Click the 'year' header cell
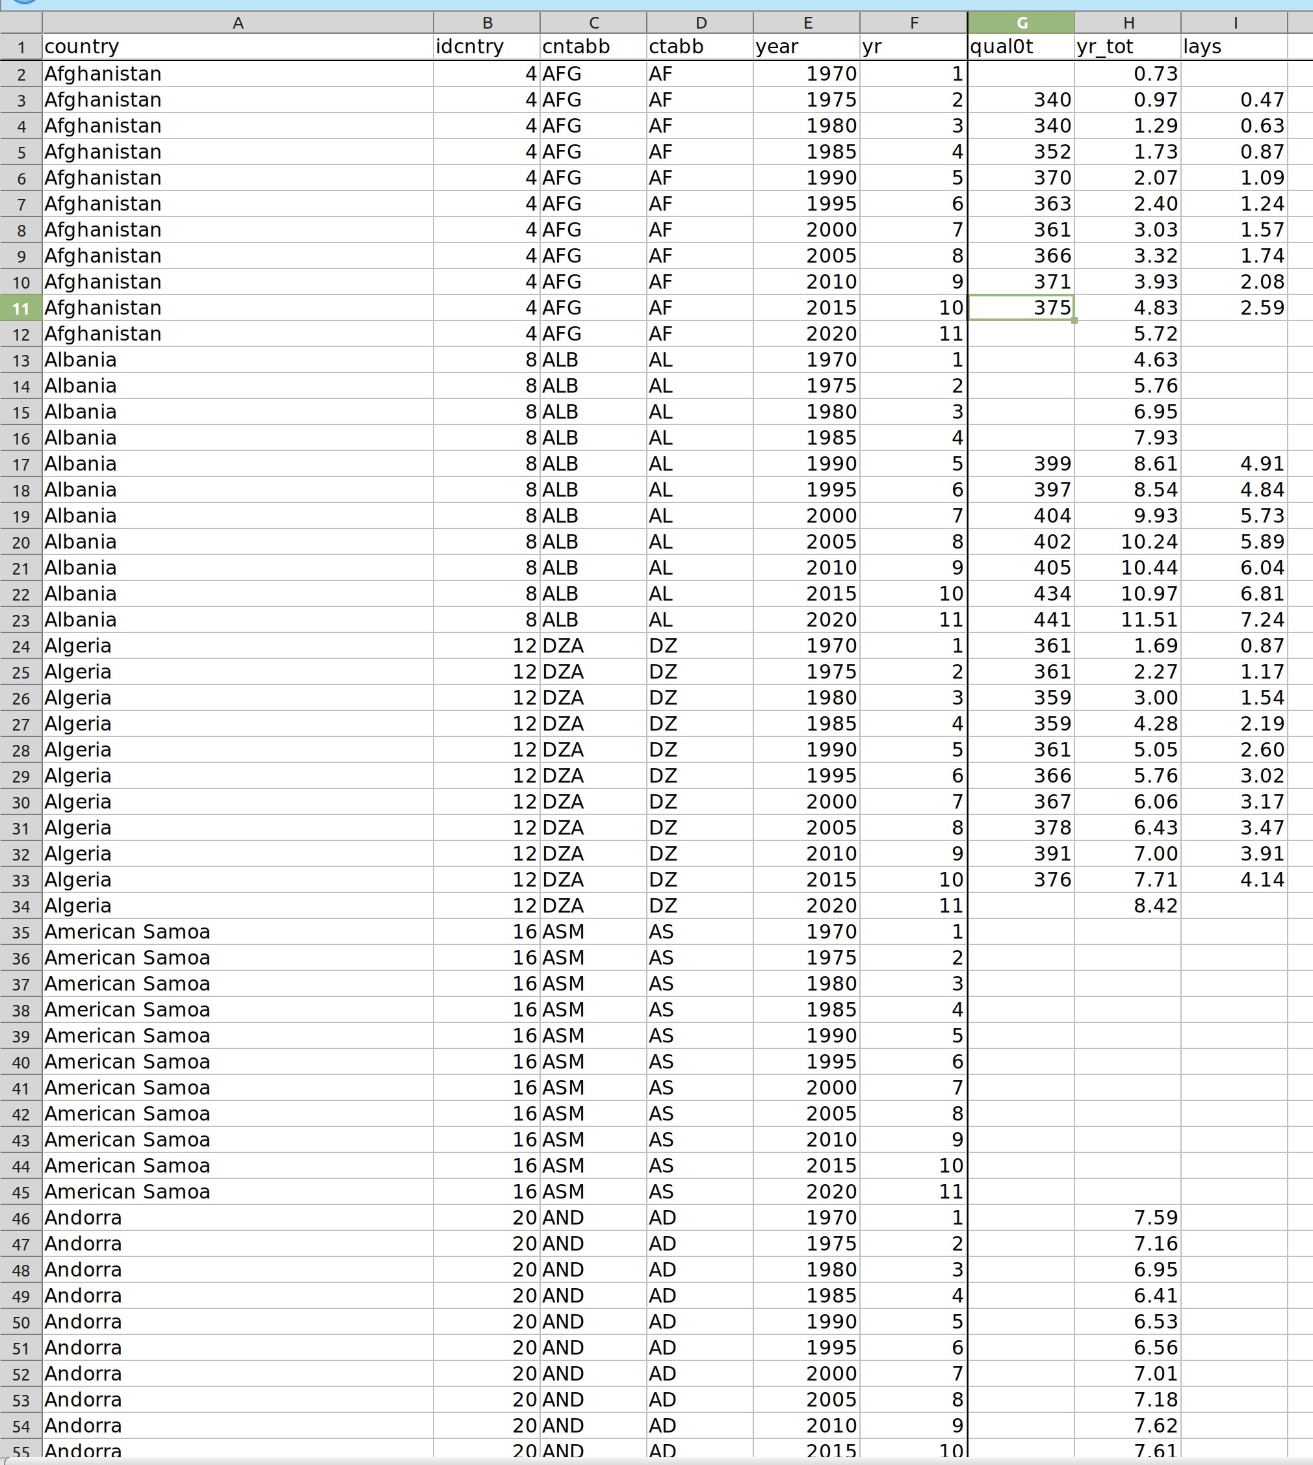 tap(807, 47)
